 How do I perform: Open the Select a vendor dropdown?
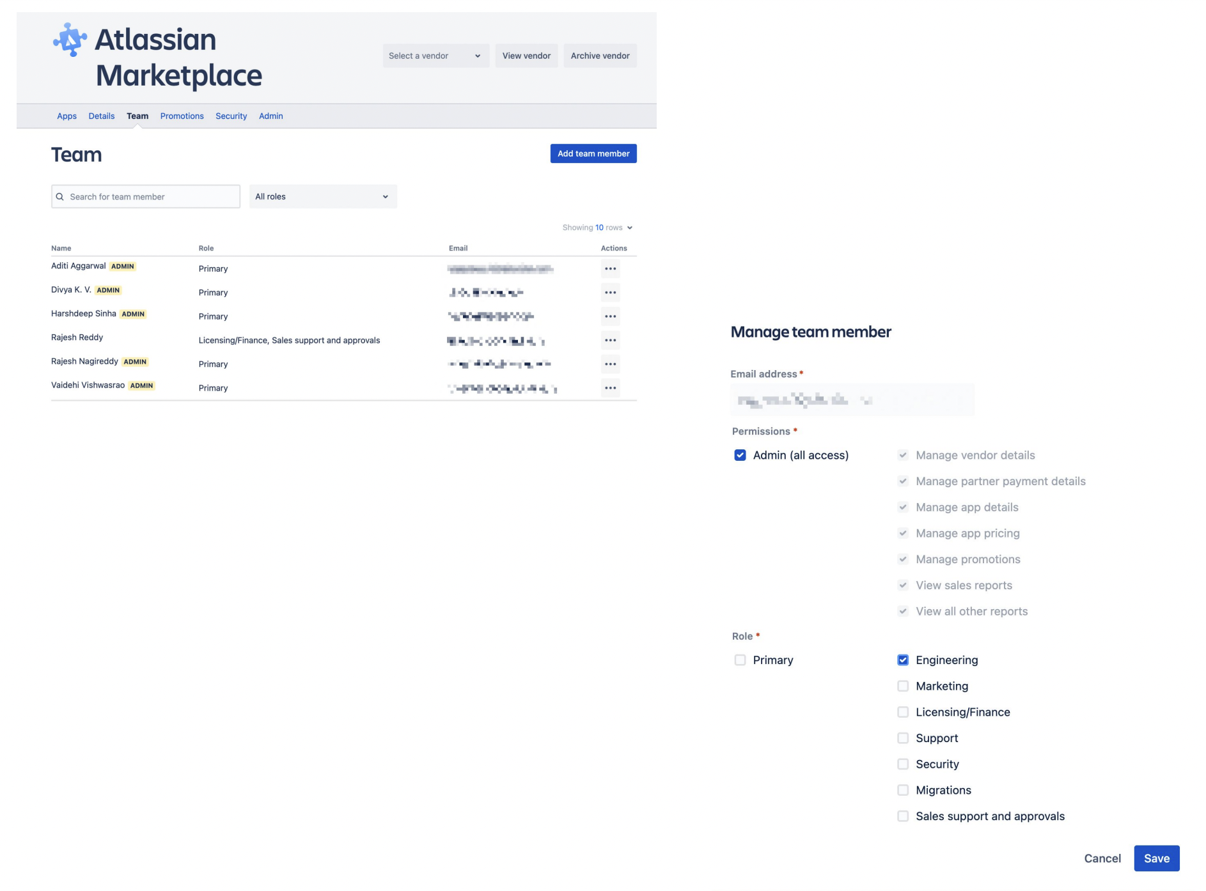point(435,56)
